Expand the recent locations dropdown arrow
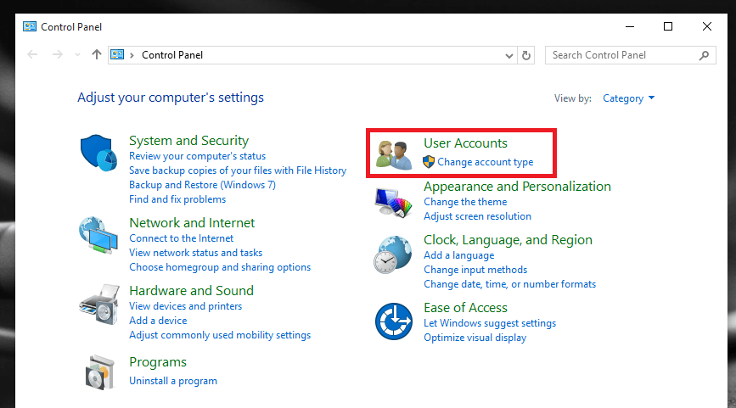 pos(77,55)
